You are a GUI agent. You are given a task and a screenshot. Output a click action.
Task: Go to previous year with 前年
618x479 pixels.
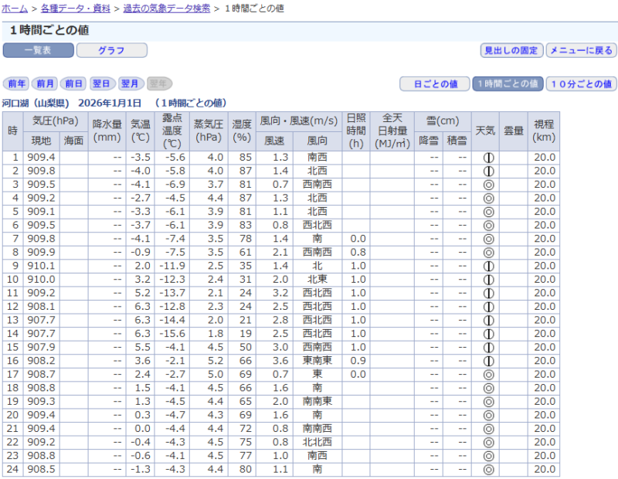[17, 83]
